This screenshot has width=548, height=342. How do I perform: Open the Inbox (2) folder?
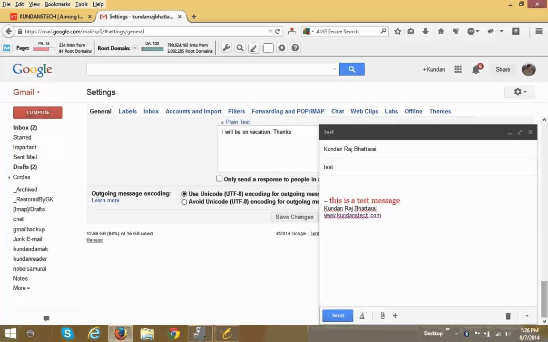(x=25, y=128)
